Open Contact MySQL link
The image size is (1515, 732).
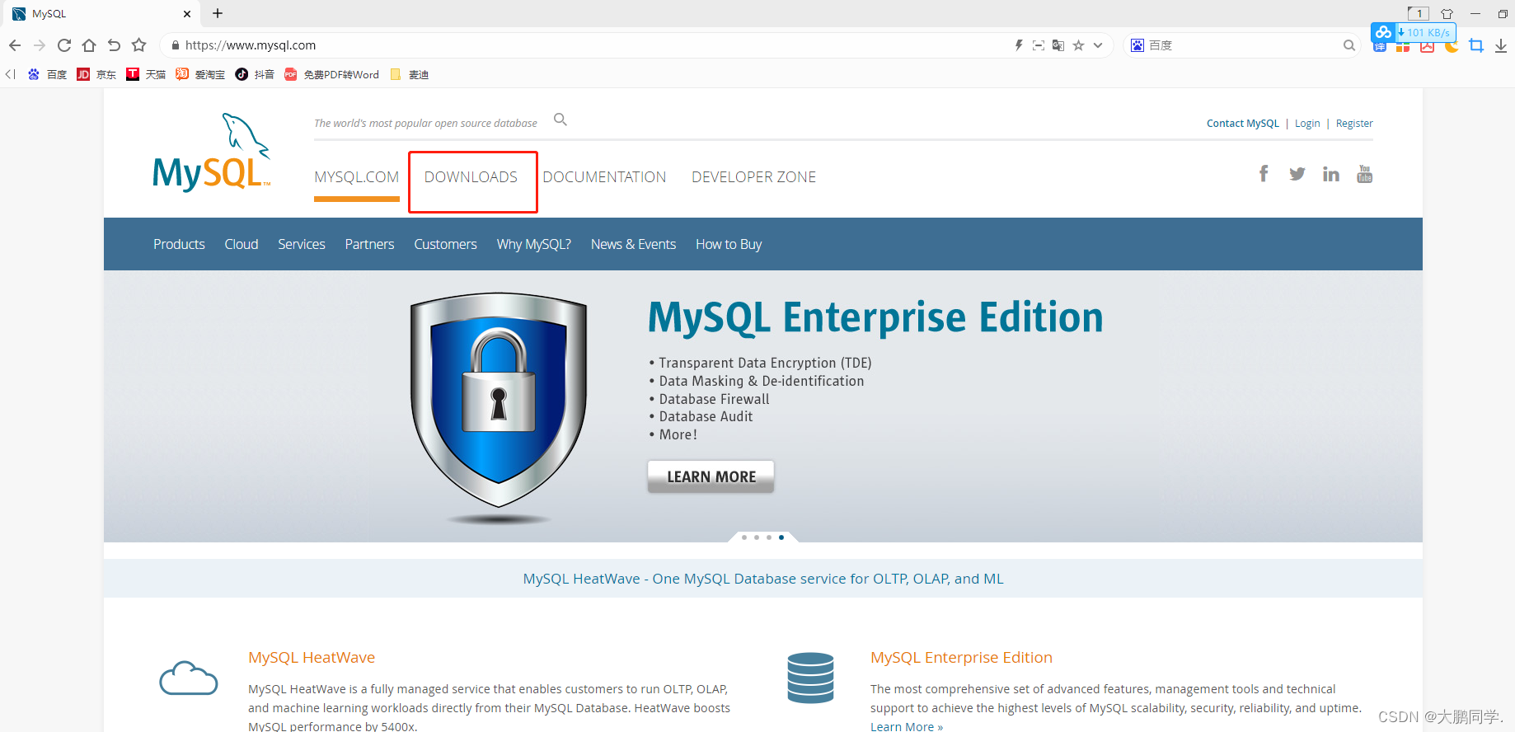1243,124
